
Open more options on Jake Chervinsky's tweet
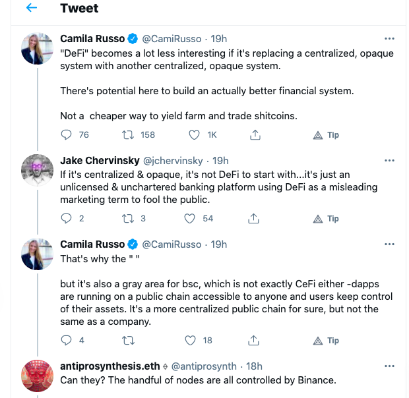pos(389,161)
